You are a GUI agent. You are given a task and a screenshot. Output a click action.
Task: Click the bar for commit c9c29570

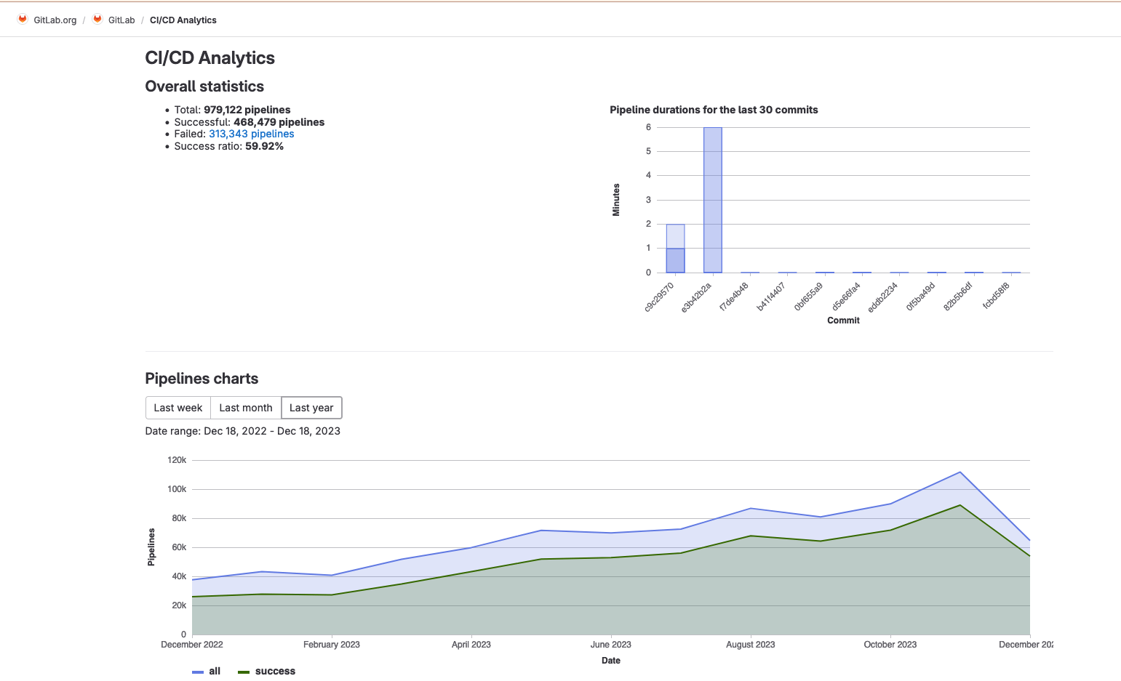coord(675,249)
